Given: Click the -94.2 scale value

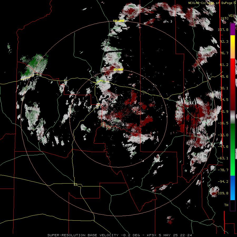Looking at the screenshot, I should coord(223,181).
